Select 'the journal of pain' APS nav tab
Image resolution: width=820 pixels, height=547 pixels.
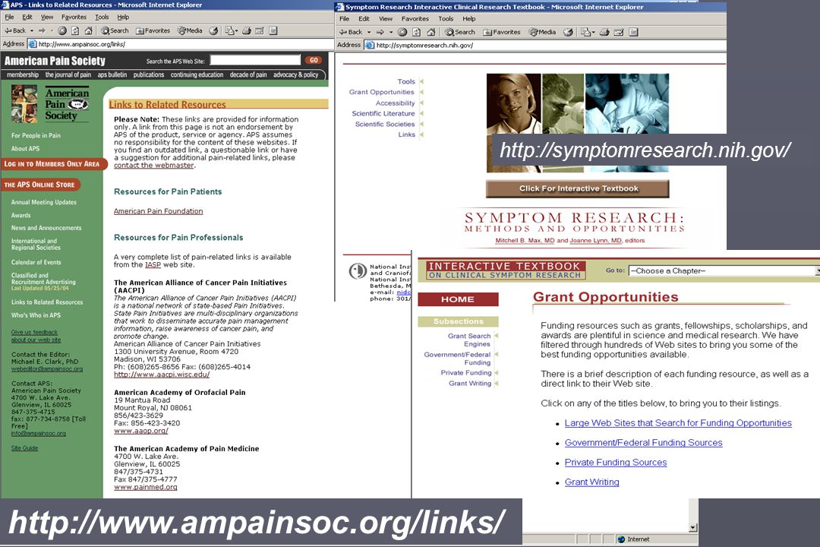coord(68,75)
